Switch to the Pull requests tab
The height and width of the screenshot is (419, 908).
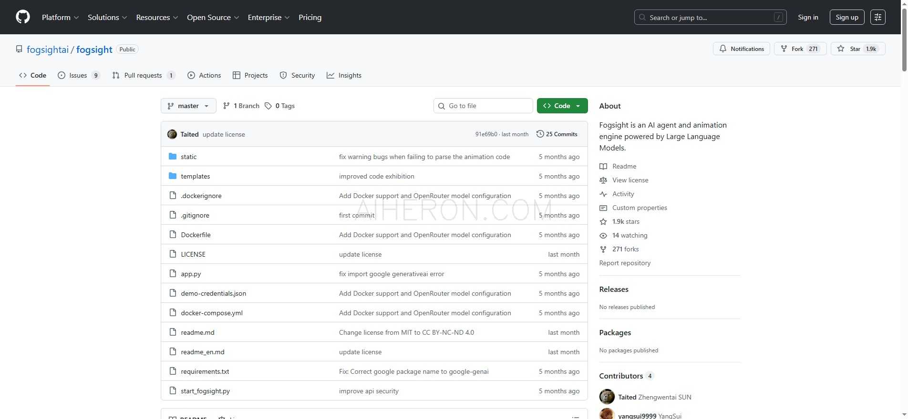[143, 75]
